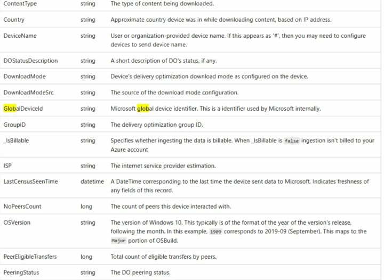Select the ContentType column name
Screen dimensions: 384x280
point(20,4)
